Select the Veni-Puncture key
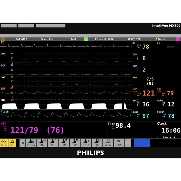Viewport: 181px width, 181px height. 86,143
